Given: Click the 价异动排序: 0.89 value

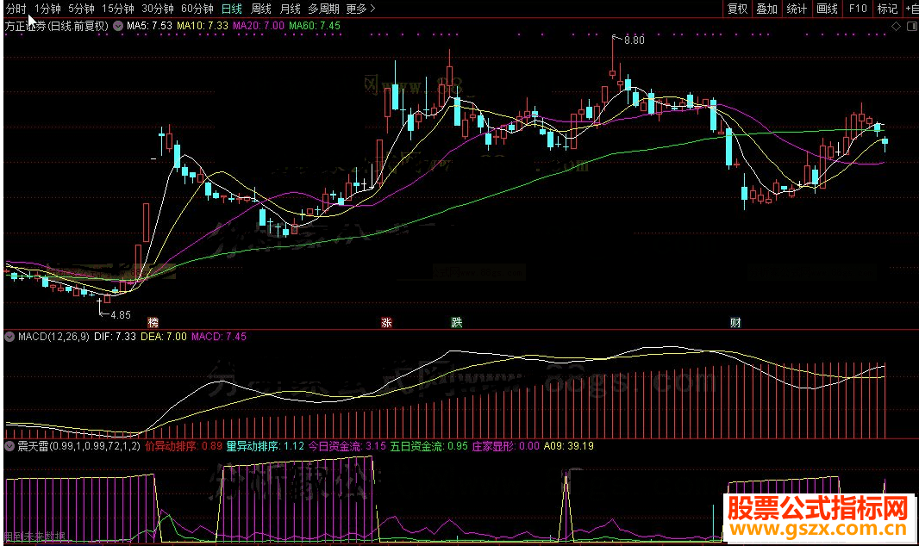Looking at the screenshot, I should click(x=184, y=446).
